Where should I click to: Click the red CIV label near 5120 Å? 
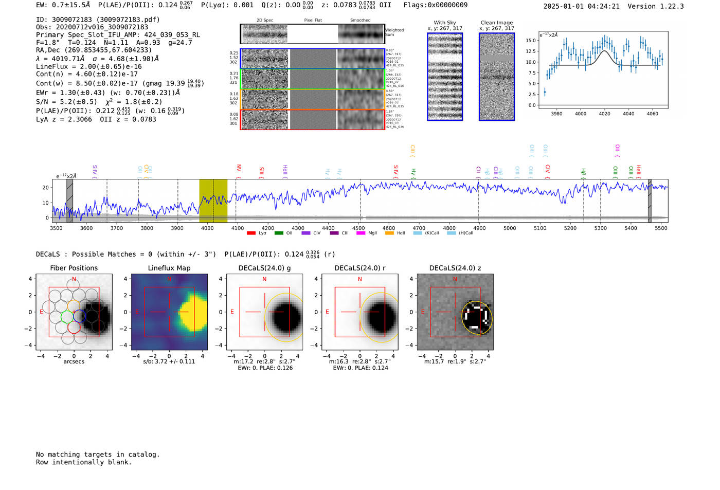pyautogui.click(x=547, y=172)
